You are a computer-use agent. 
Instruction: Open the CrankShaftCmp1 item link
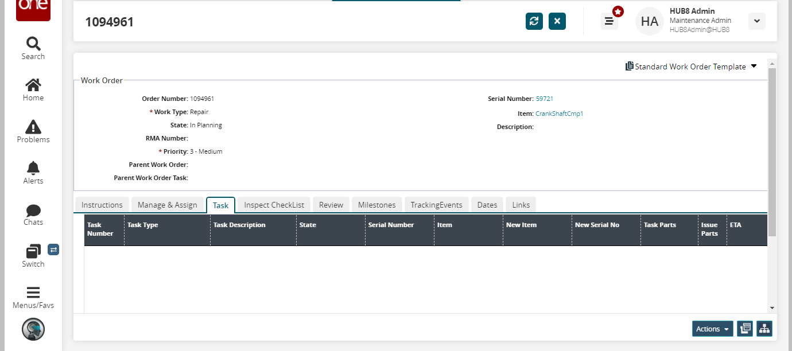pyautogui.click(x=560, y=114)
